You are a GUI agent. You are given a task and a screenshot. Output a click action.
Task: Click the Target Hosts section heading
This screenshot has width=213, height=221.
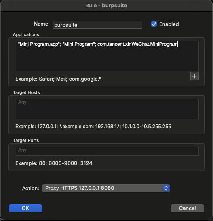26,92
